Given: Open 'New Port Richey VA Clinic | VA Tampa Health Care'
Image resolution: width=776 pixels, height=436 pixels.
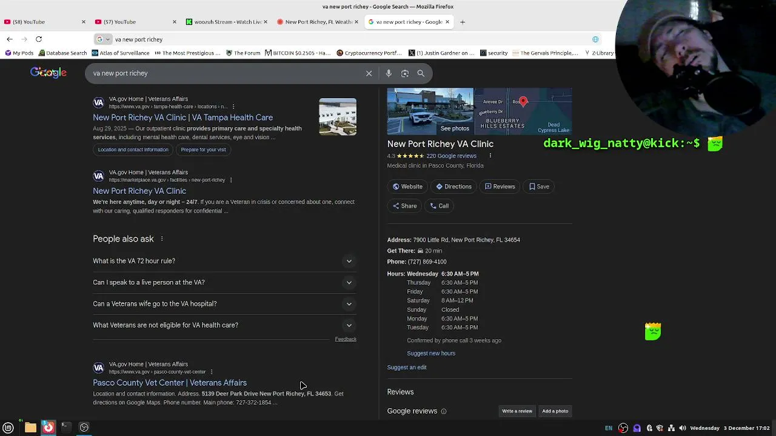Looking at the screenshot, I should (182, 117).
